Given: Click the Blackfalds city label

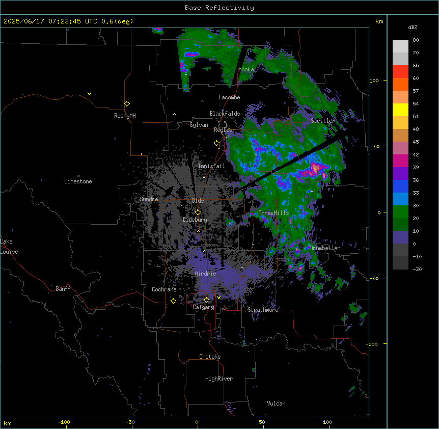Looking at the screenshot, I should (x=225, y=114).
